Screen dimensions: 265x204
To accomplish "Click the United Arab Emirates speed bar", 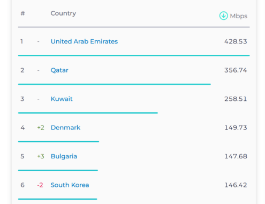I will (x=134, y=55).
